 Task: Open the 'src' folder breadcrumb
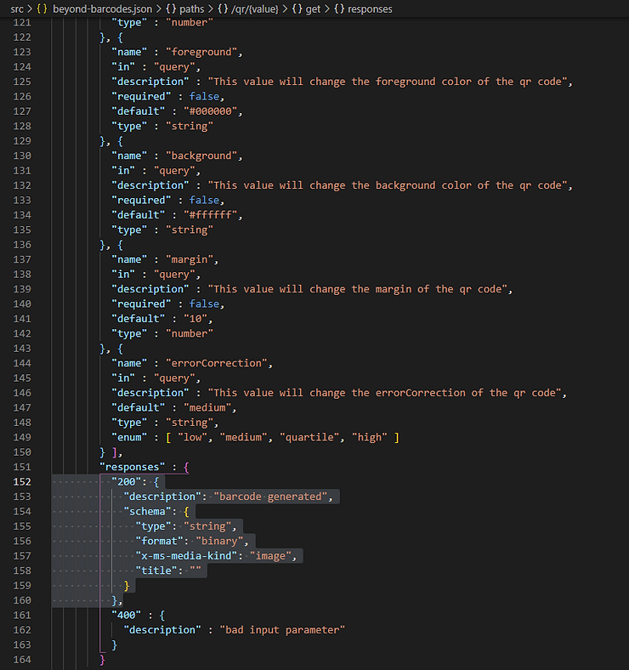click(x=16, y=8)
